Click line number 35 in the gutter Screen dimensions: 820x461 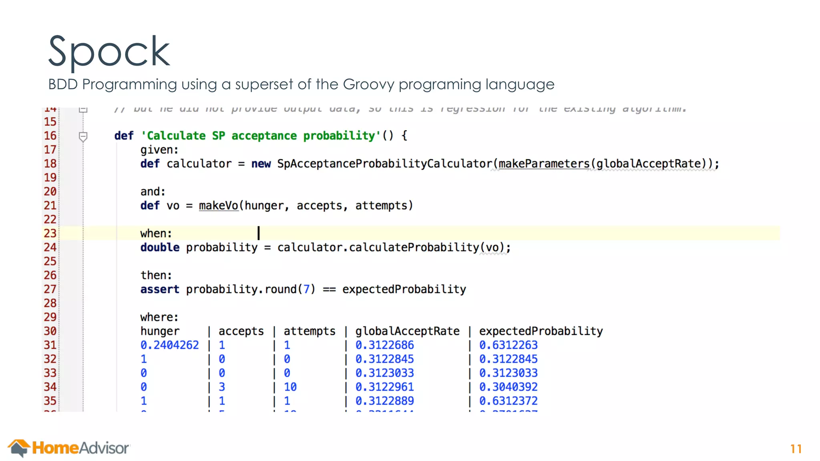pyautogui.click(x=50, y=401)
